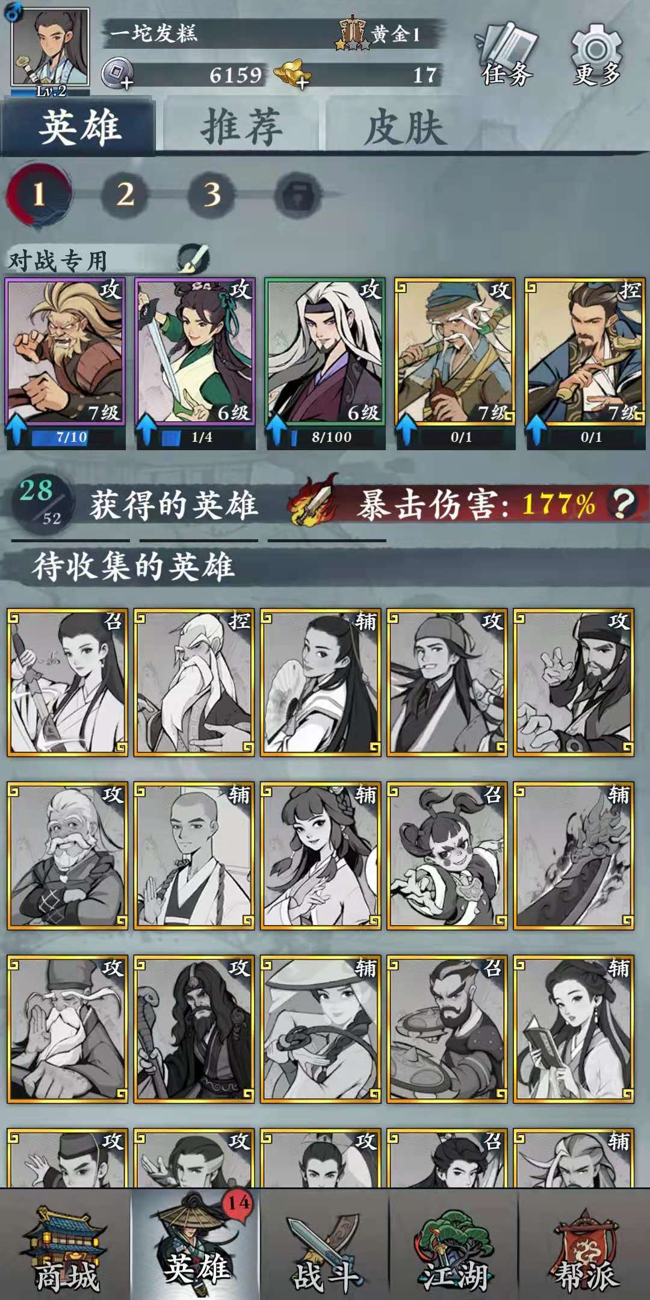The image size is (650, 1300).
Task: Select deck slot 2
Action: tap(125, 194)
